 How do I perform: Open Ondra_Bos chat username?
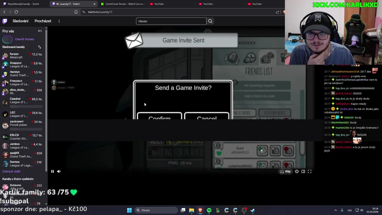pos(346,109)
